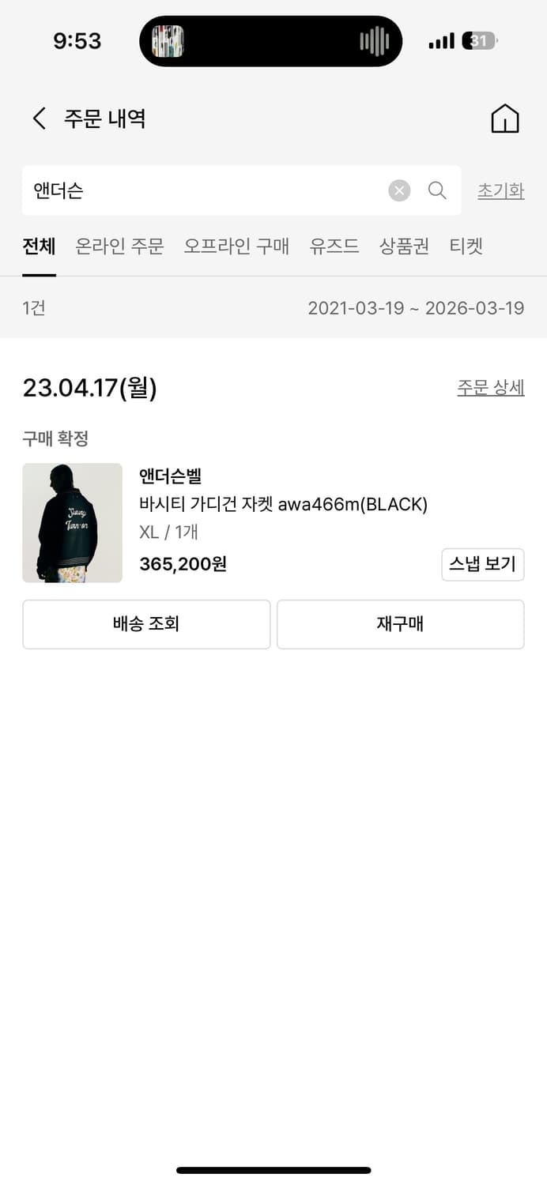
Task: Open the 티켓 tab
Action: 466,246
